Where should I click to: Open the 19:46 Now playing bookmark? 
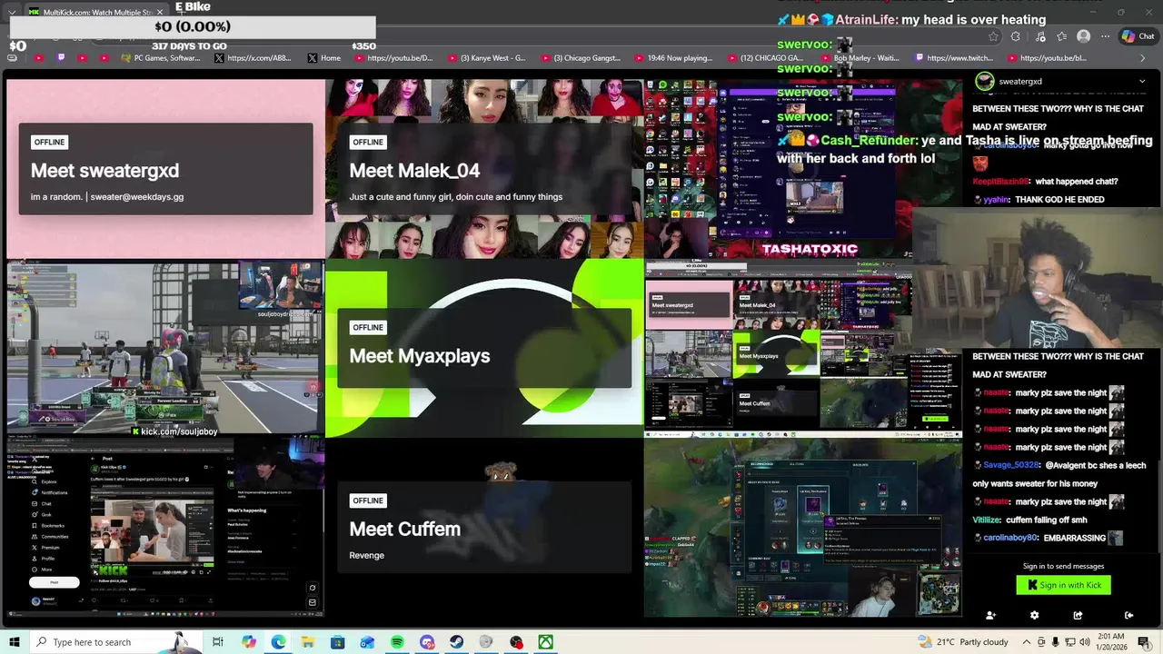[672, 58]
